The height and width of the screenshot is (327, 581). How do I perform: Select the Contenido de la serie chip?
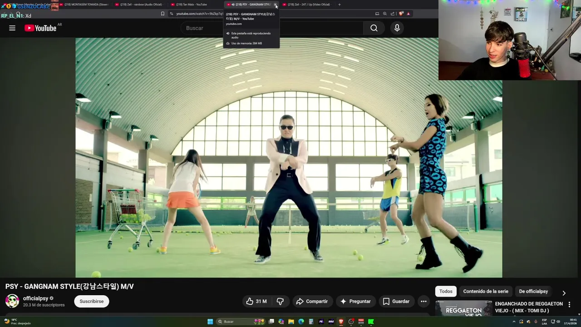click(x=486, y=291)
